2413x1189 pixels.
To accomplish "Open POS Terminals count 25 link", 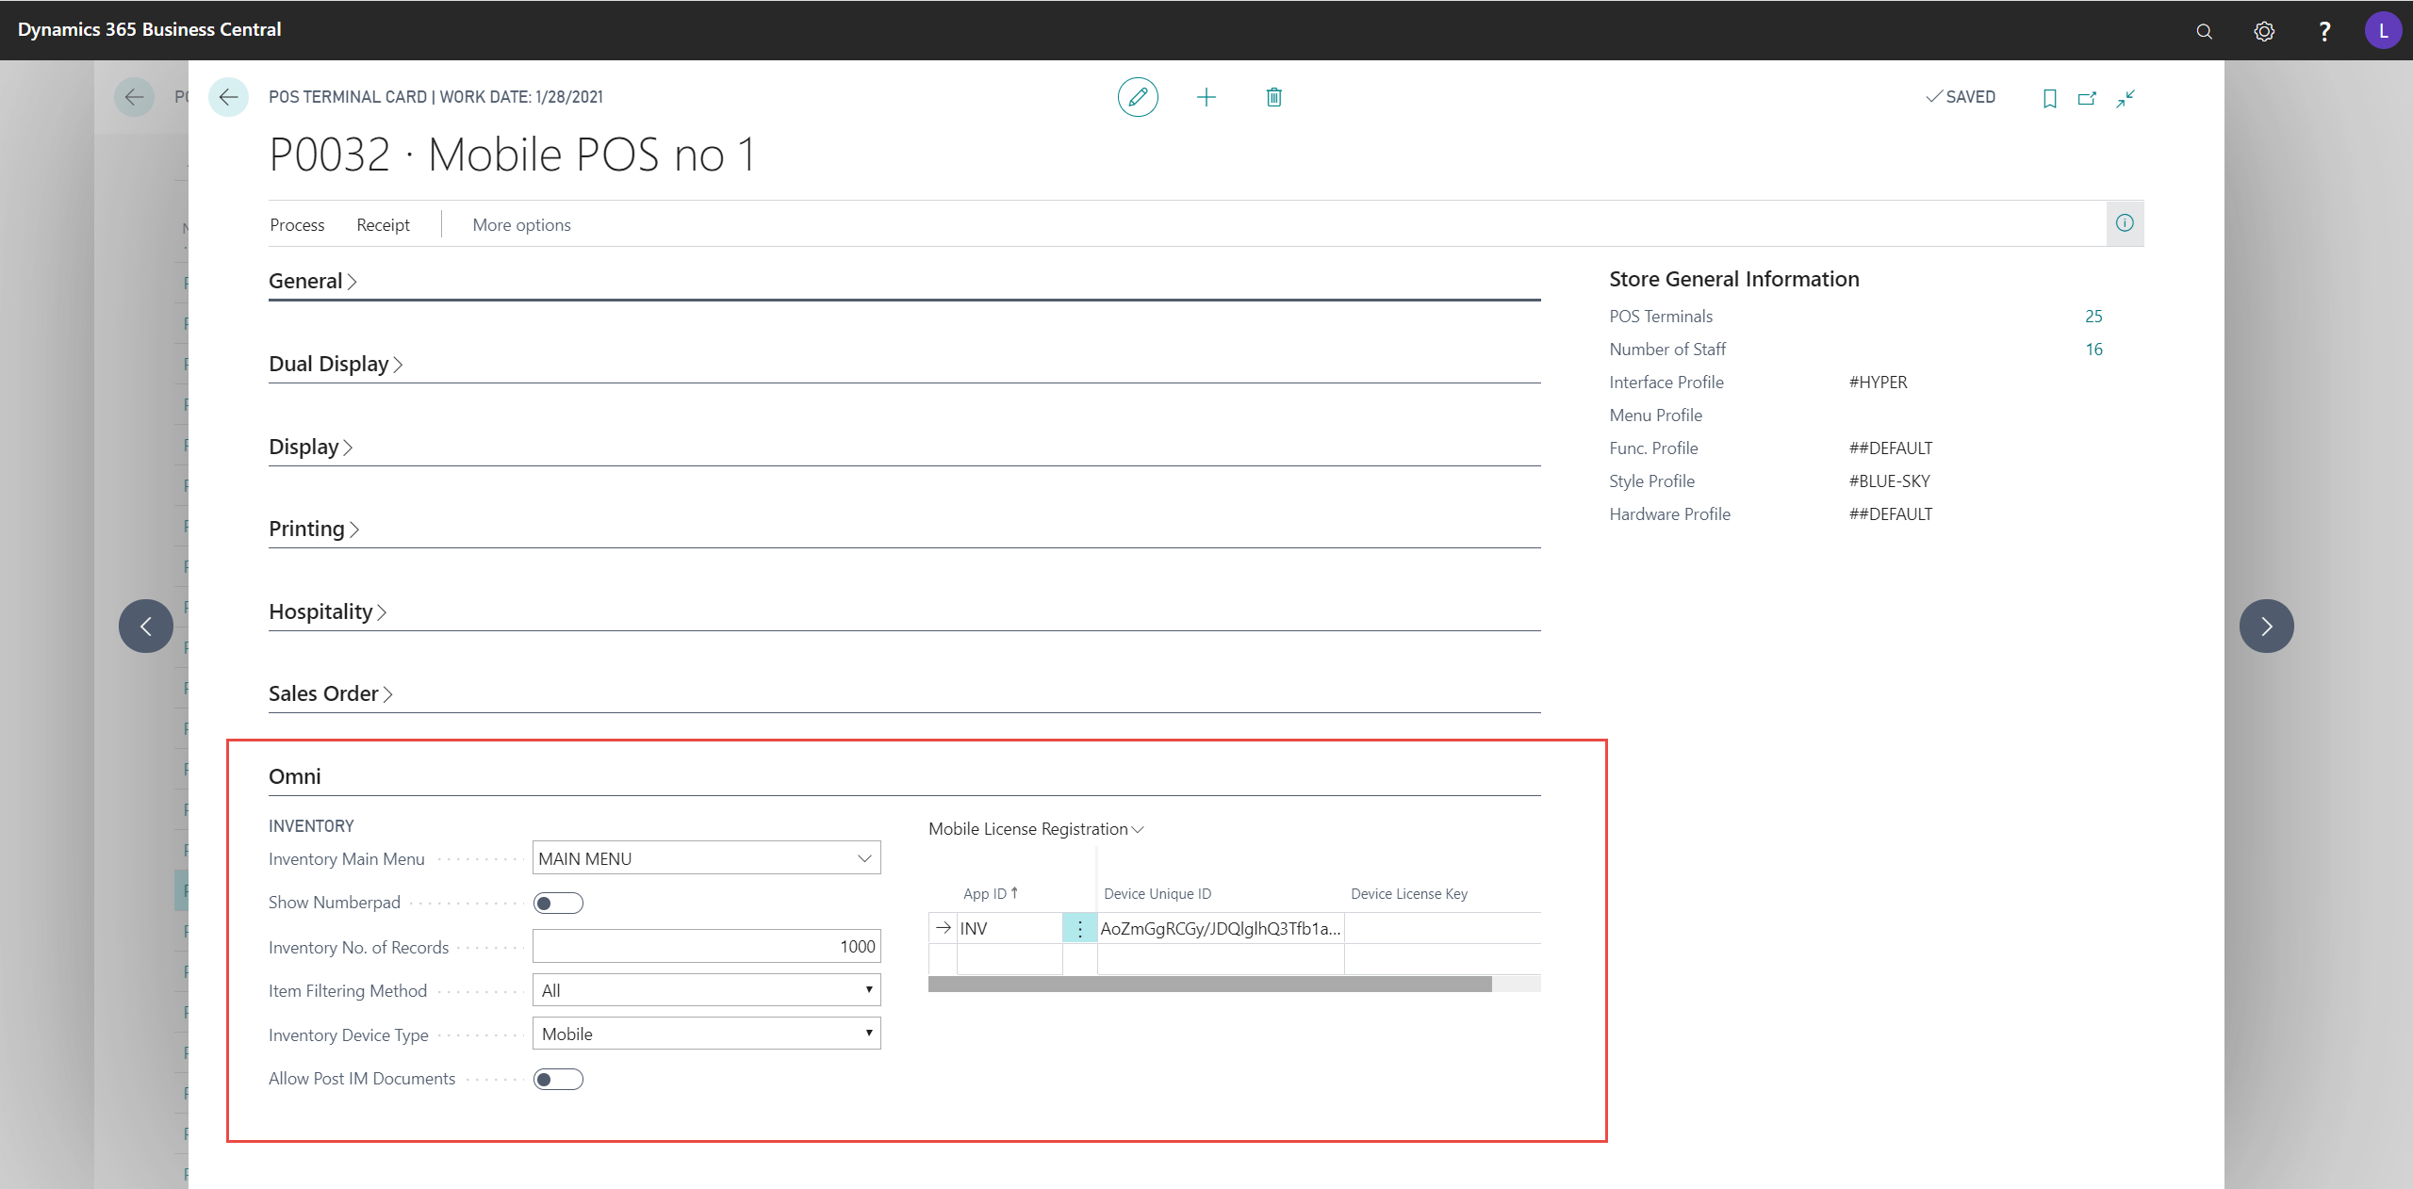I will point(2093,317).
